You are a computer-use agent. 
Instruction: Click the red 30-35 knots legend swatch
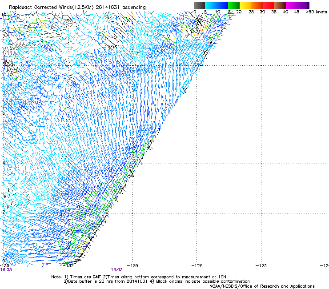269,5
